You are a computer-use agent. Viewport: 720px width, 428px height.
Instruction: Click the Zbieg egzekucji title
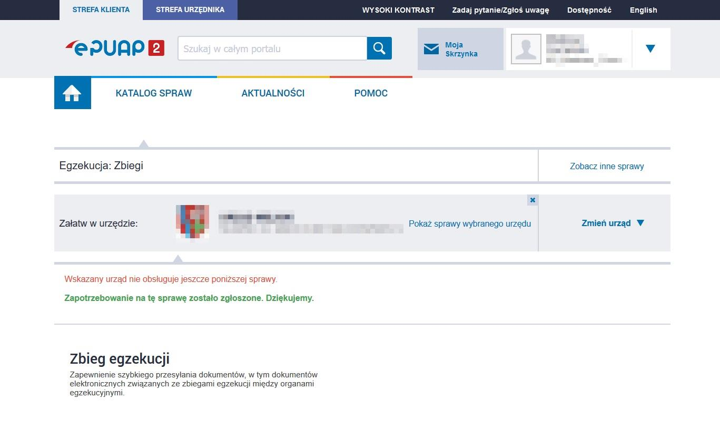point(120,359)
